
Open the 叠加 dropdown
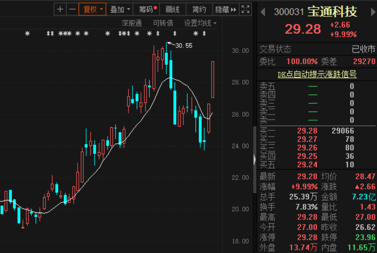(119, 9)
